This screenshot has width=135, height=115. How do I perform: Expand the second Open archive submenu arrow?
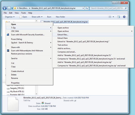[x=132, y=31]
